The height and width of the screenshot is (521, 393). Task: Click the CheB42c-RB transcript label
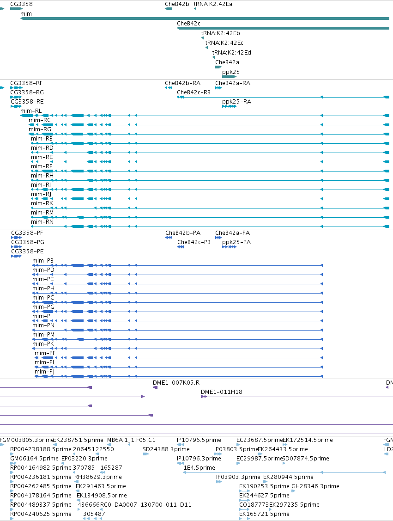pyautogui.click(x=193, y=92)
